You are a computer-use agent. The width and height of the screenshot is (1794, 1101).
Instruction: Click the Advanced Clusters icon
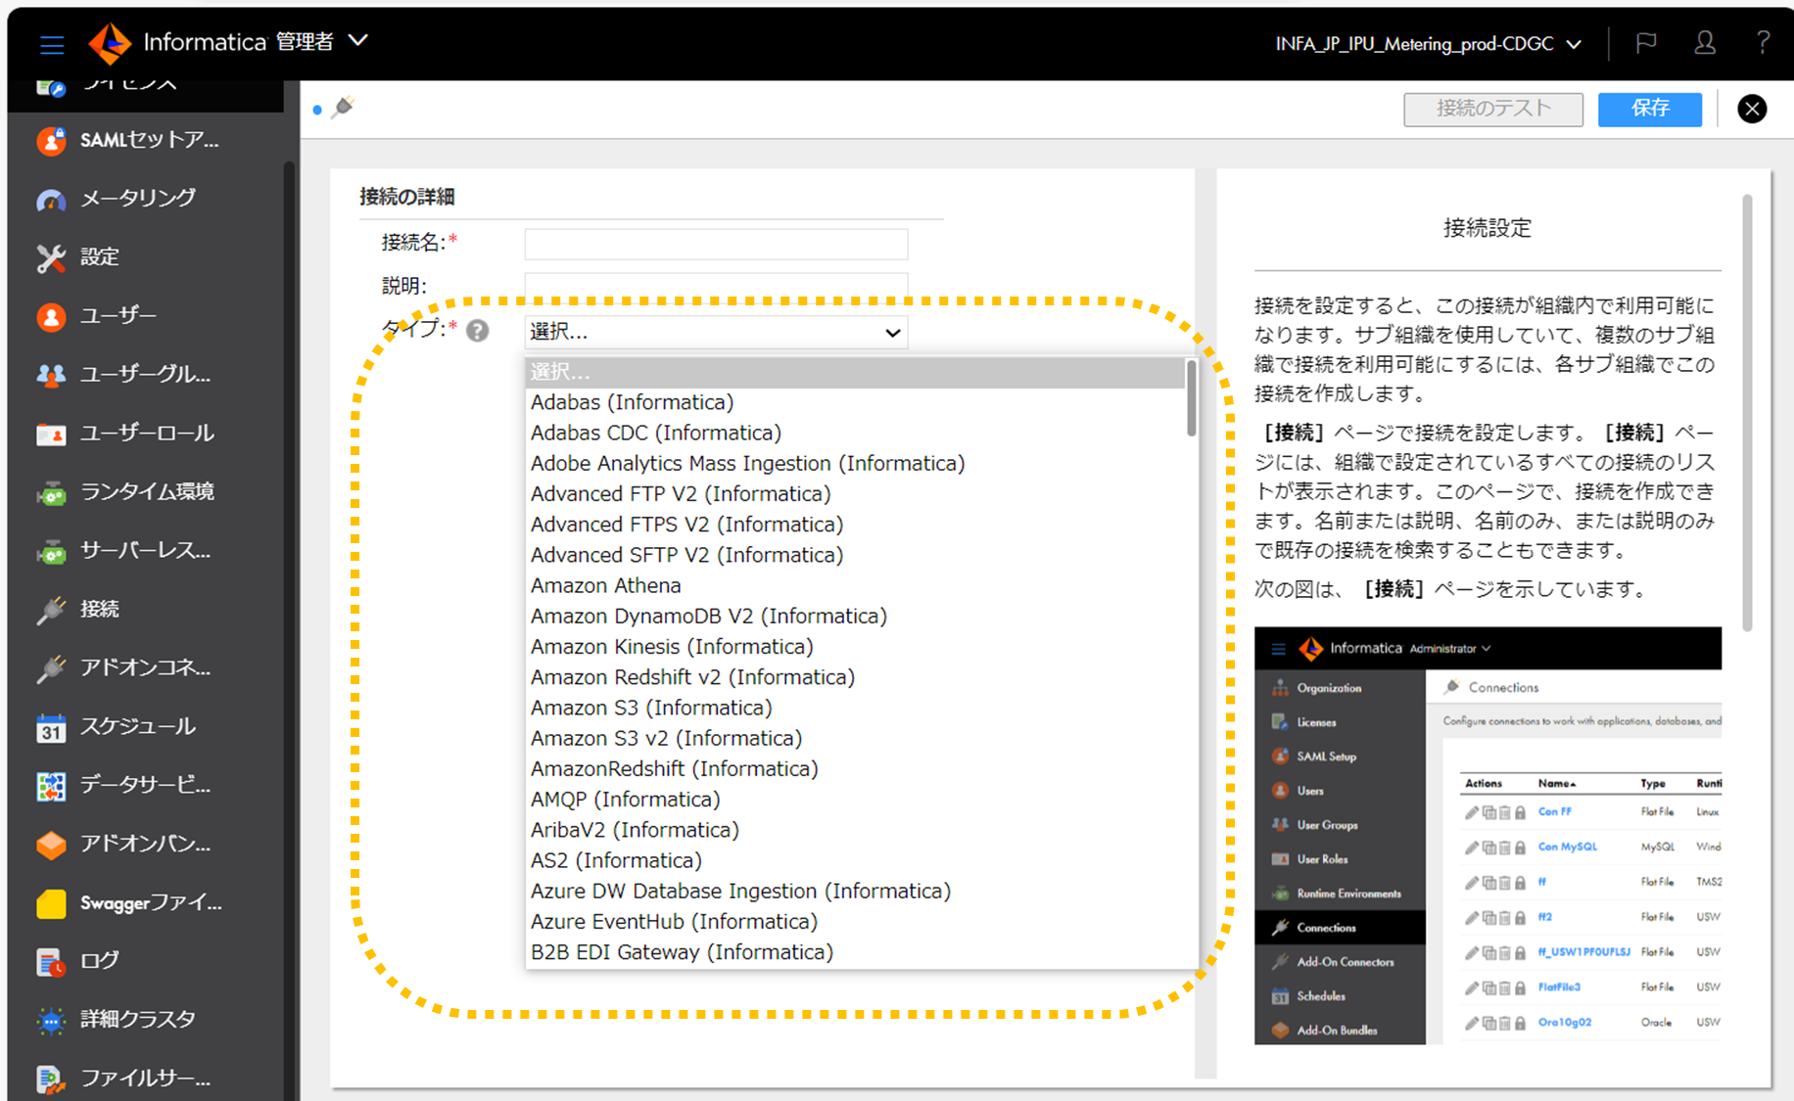tap(51, 1021)
